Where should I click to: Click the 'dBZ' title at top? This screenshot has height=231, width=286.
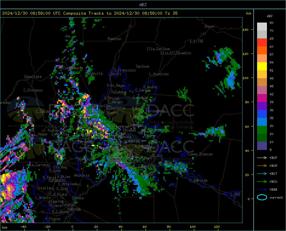pos(143,5)
